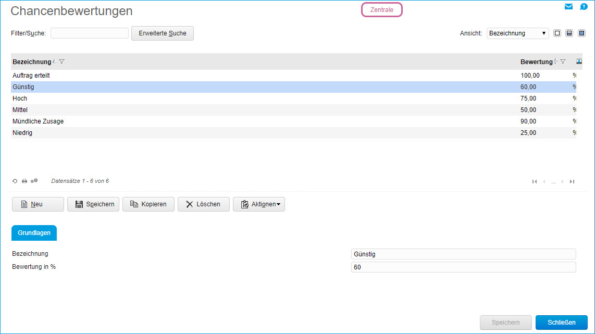Viewport: 595px width, 334px height.
Task: Click the column export icon in header
Action: coord(579,61)
